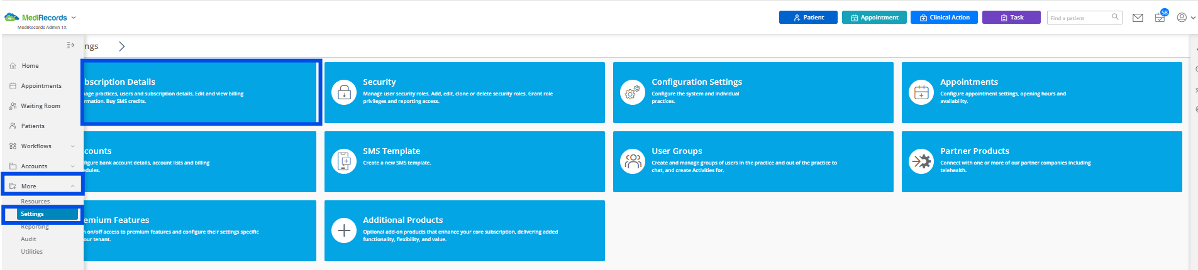1198x270 pixels.
Task: Click the SMS Template phone icon
Action: [x=344, y=162]
